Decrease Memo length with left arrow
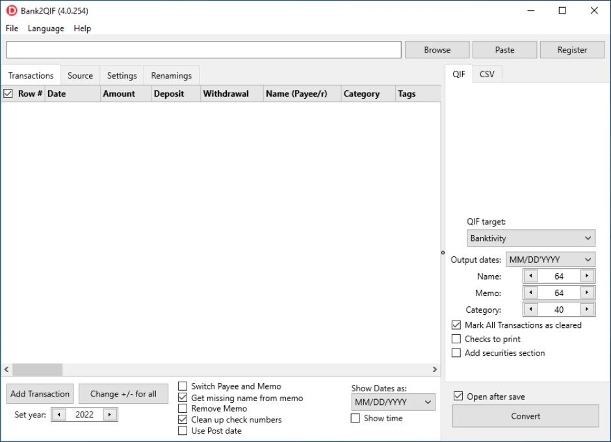The height and width of the screenshot is (442, 611). 531,292
